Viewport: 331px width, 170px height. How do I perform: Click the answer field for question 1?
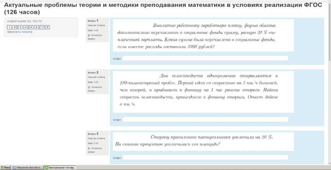(205, 58)
